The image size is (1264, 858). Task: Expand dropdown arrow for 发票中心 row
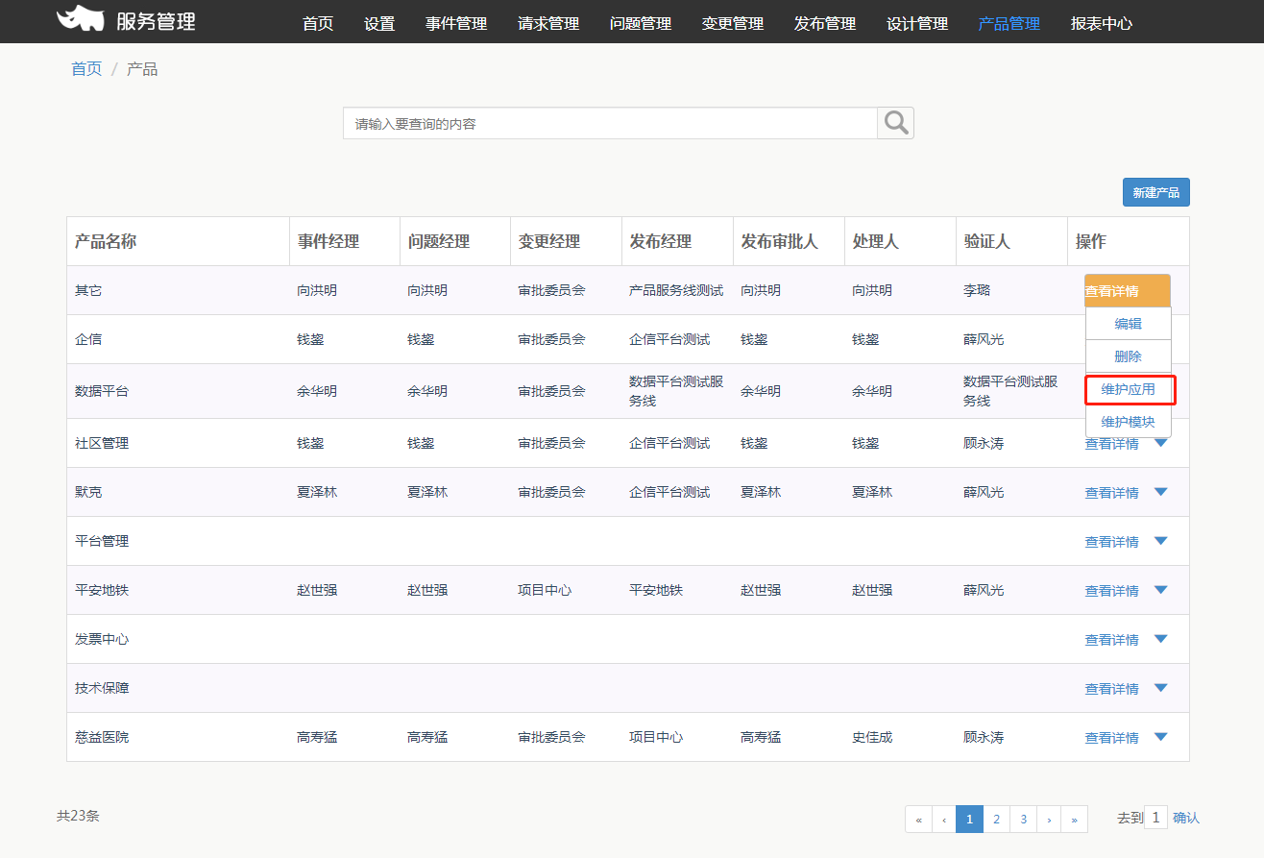tap(1160, 639)
